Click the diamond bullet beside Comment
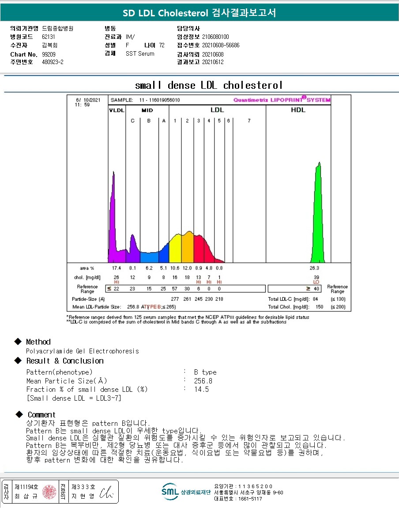The height and width of the screenshot is (508, 399). [19, 414]
